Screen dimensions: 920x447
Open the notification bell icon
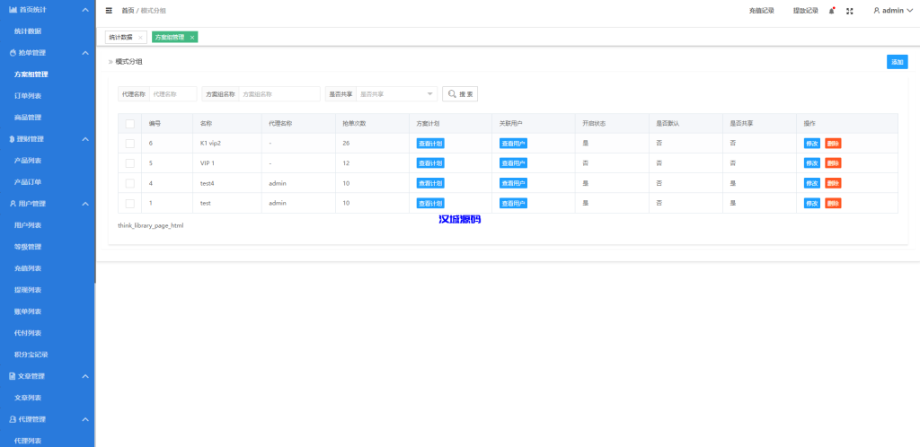(x=832, y=11)
